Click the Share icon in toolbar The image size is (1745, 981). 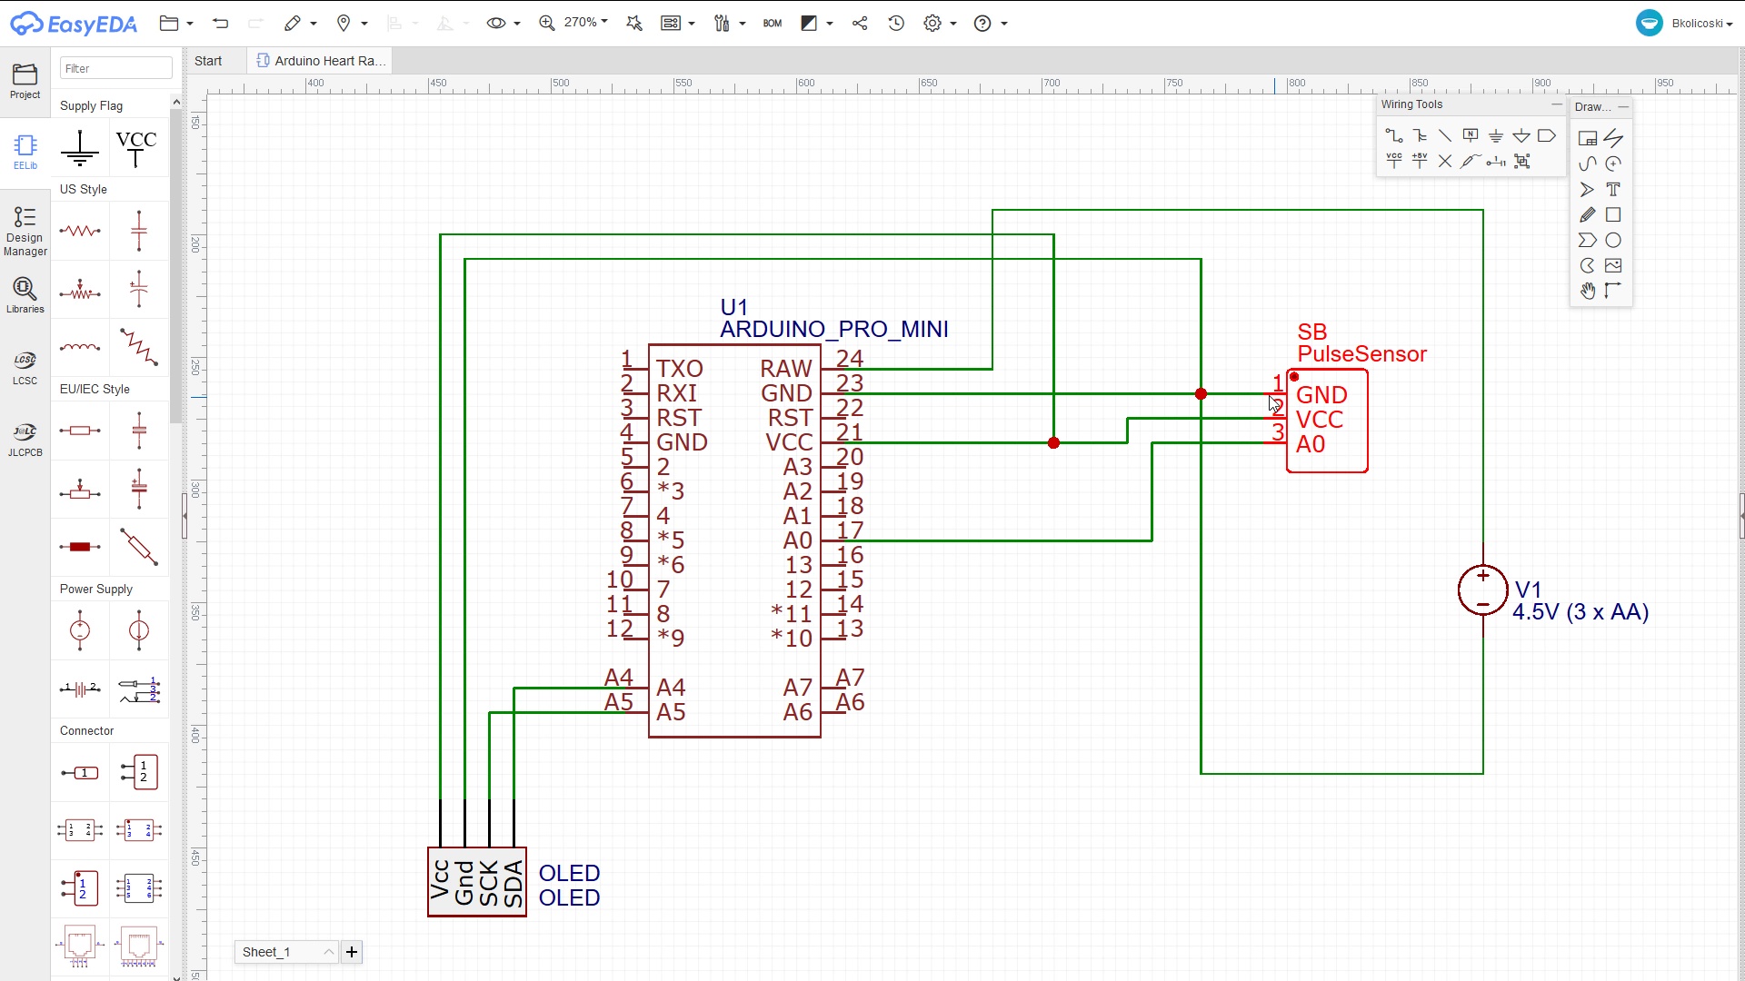(860, 23)
